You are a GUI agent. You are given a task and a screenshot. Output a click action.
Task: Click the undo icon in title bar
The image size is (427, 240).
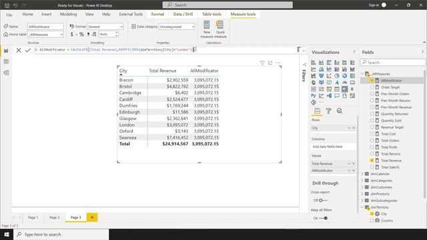coord(15,5)
